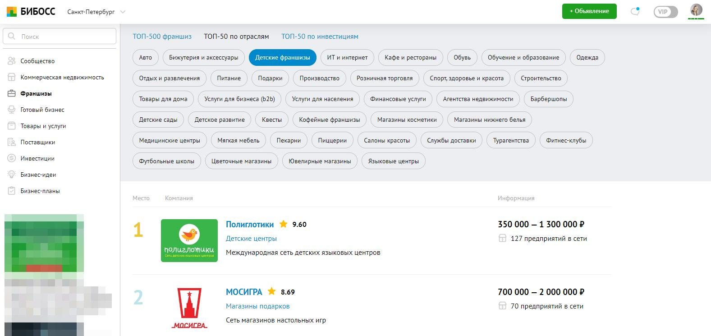Switch to ТОП-50 по отраслям tab
The image size is (711, 336).
pyautogui.click(x=236, y=37)
